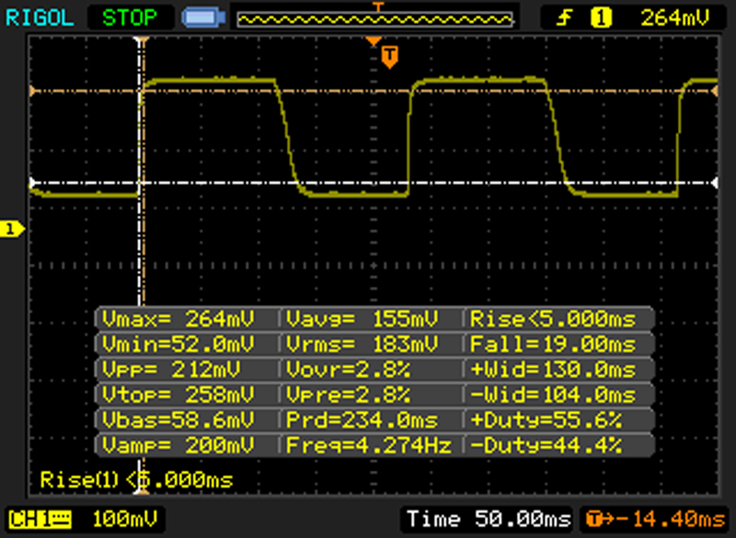Click the yellow trigger channel 1 badge
The height and width of the screenshot is (538, 736).
[x=601, y=17]
